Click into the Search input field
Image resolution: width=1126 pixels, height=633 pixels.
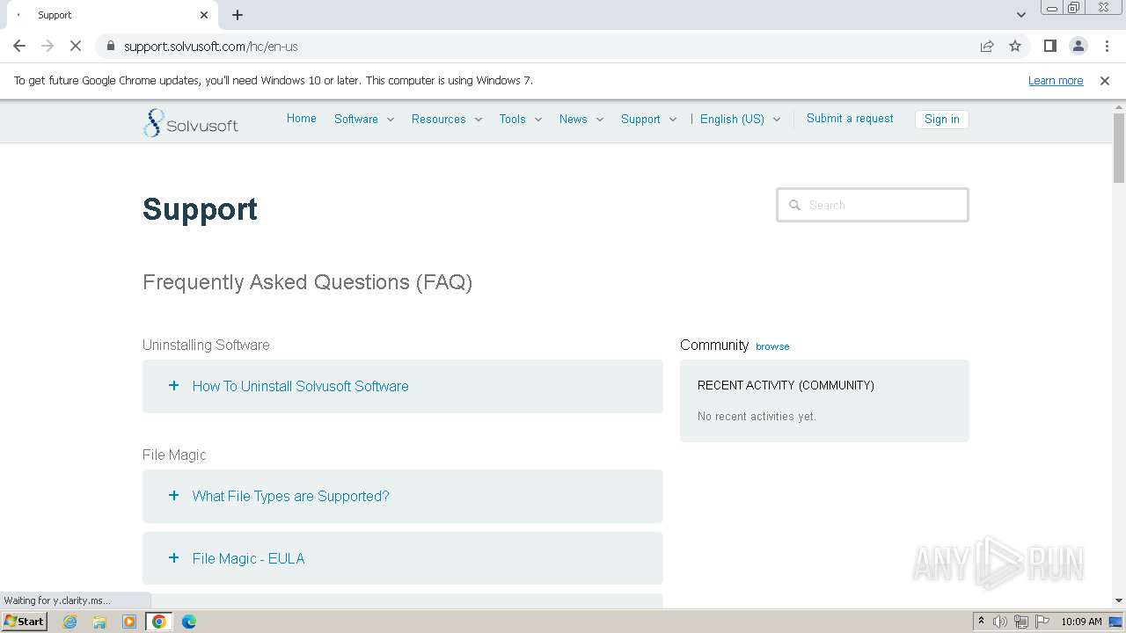click(x=873, y=205)
